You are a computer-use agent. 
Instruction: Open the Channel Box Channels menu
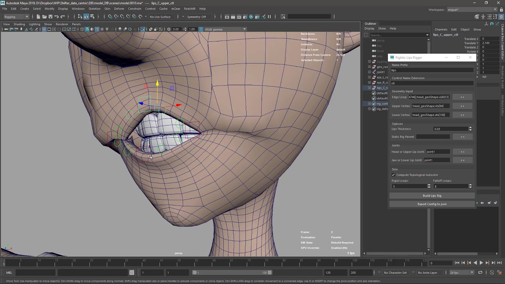(441, 30)
